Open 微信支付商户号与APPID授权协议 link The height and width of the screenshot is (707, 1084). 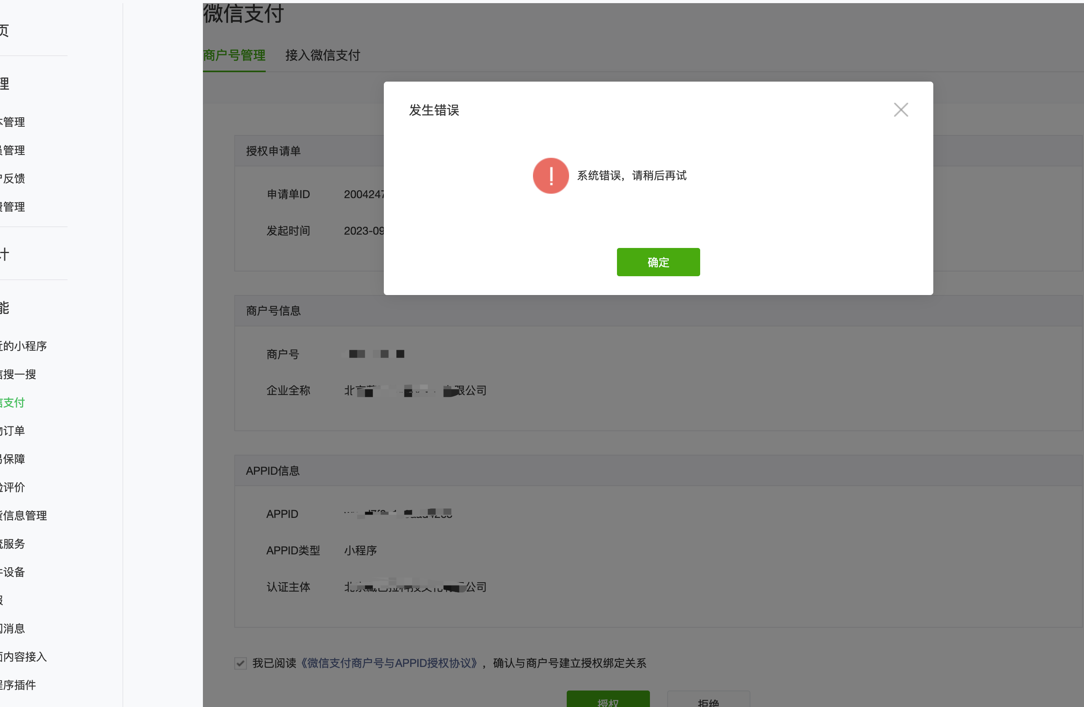389,663
